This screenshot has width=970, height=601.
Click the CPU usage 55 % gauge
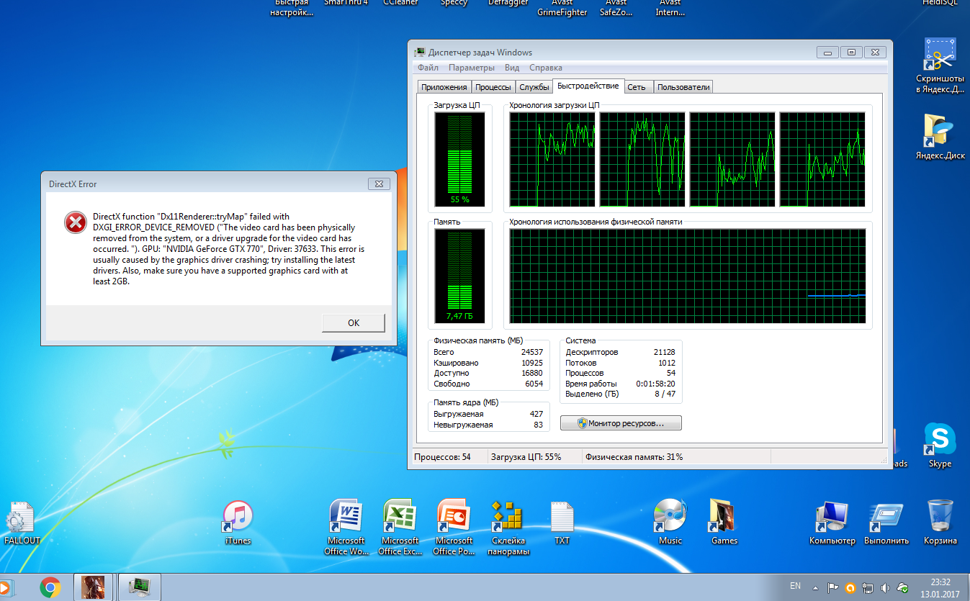[460, 159]
